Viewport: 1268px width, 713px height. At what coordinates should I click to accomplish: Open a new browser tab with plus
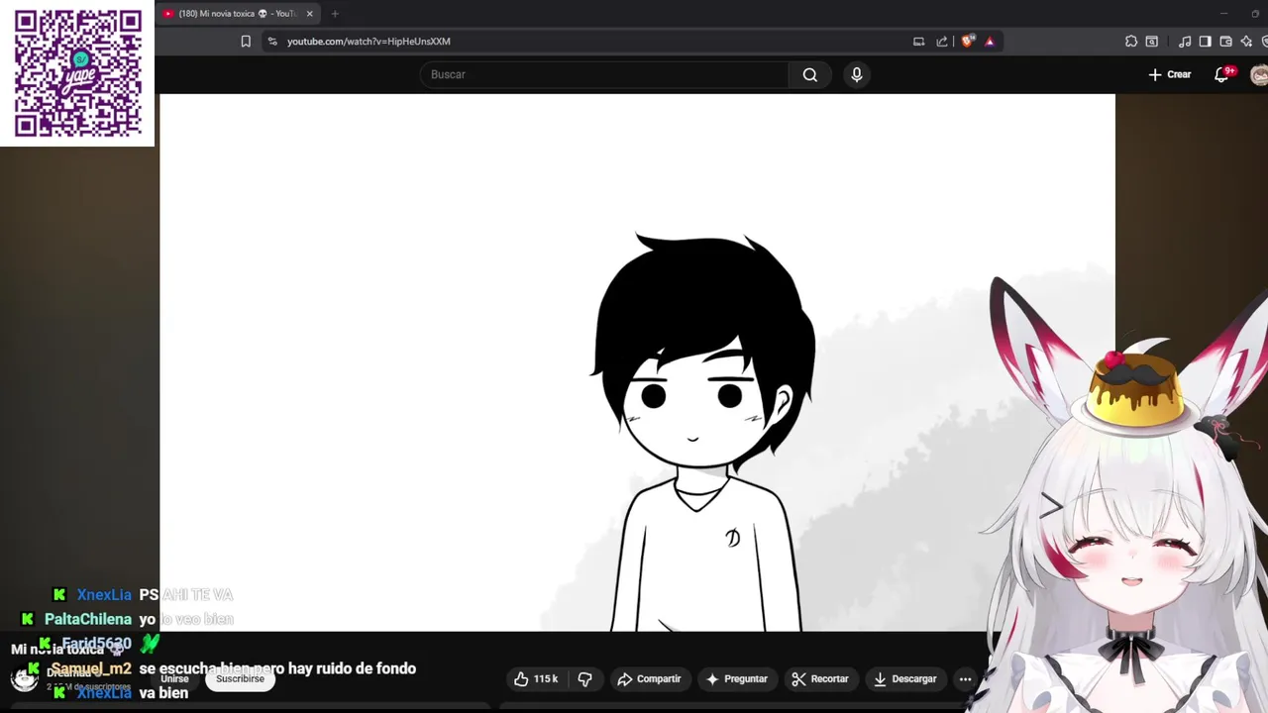pos(335,14)
